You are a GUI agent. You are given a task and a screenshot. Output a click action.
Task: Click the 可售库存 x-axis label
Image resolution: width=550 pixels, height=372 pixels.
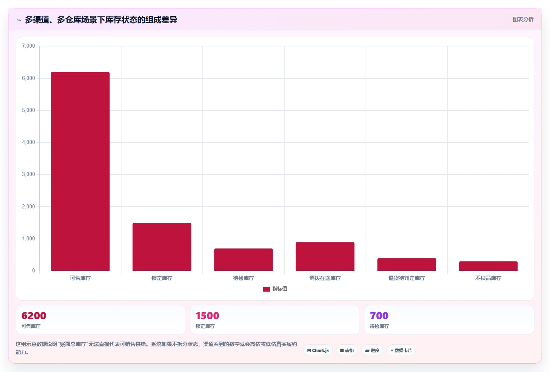[80, 278]
